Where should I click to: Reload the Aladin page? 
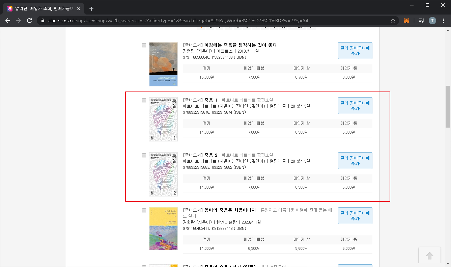click(29, 21)
